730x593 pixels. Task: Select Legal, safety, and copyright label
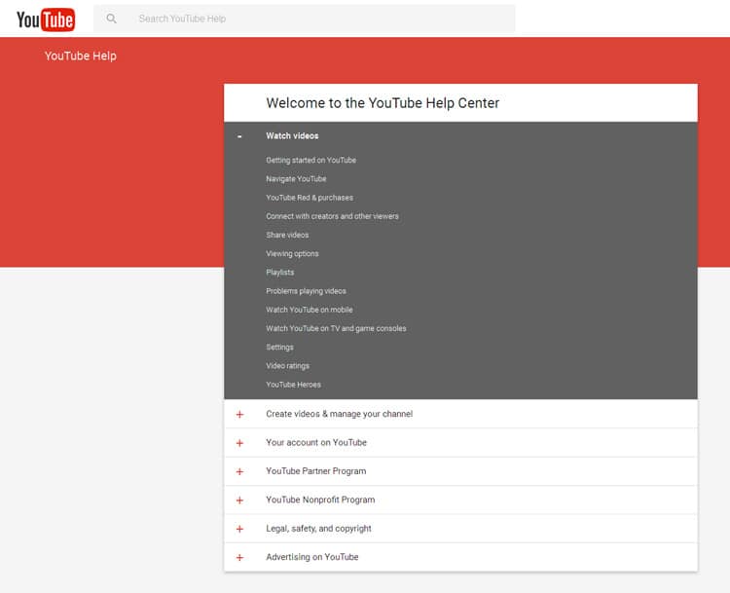coord(318,529)
